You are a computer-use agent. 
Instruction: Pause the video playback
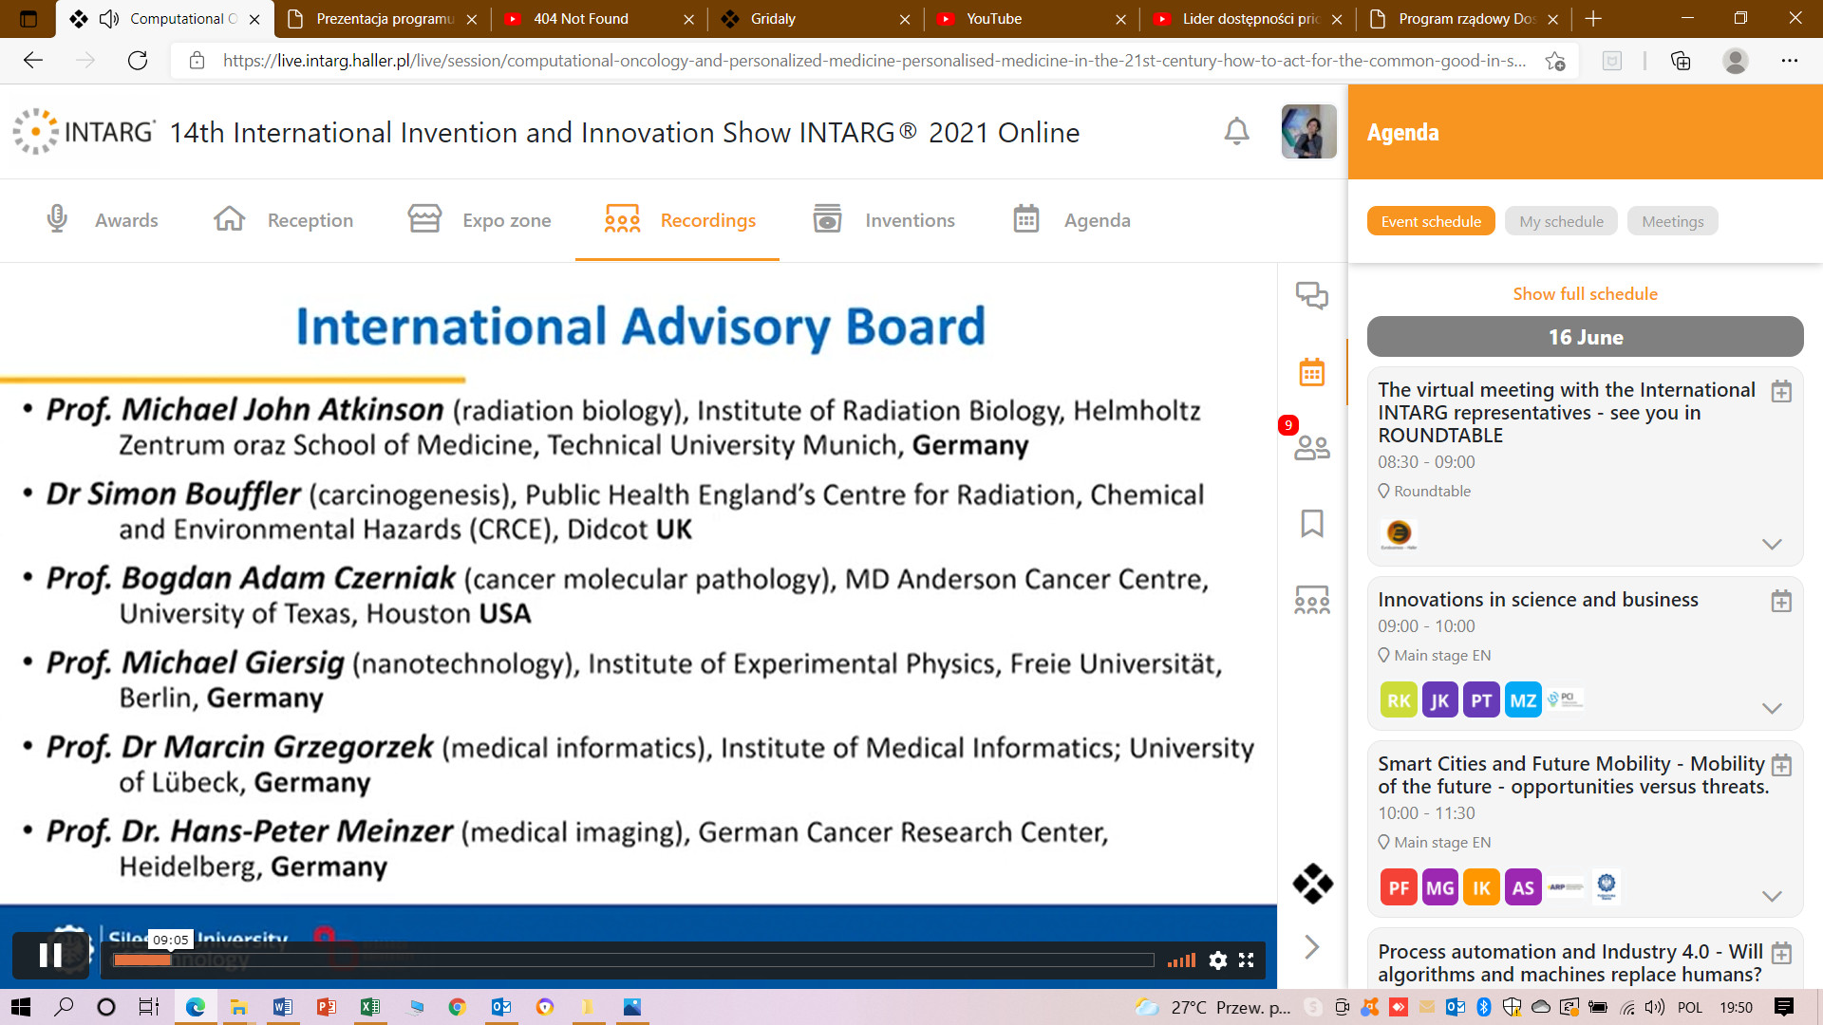point(50,955)
